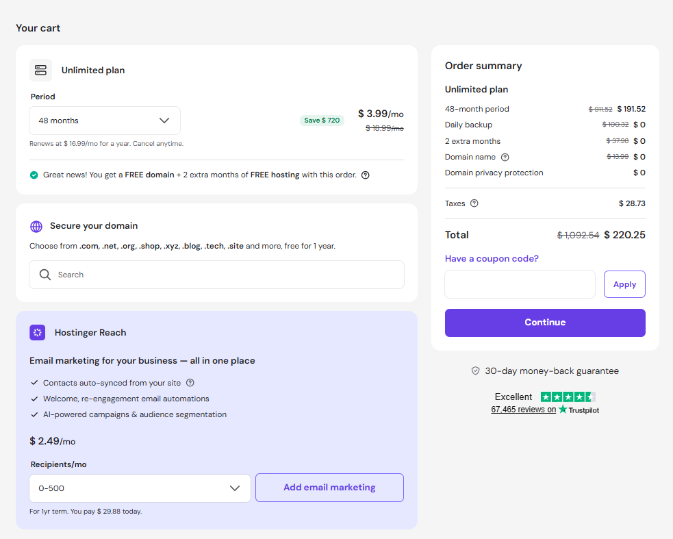The image size is (673, 539).
Task: Open 67,465 reviews on Trustpilot link
Action: (x=524, y=410)
